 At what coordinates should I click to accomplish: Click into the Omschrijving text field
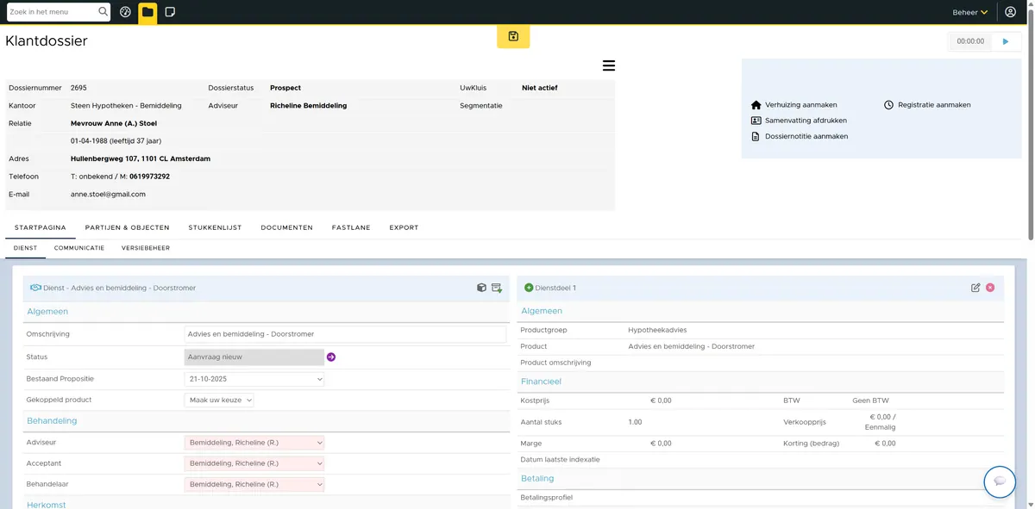tap(346, 334)
